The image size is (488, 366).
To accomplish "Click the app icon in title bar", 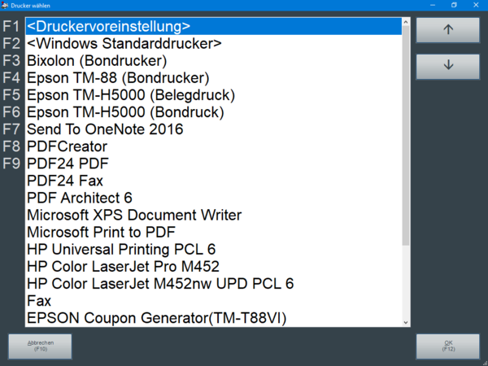I will [5, 5].
